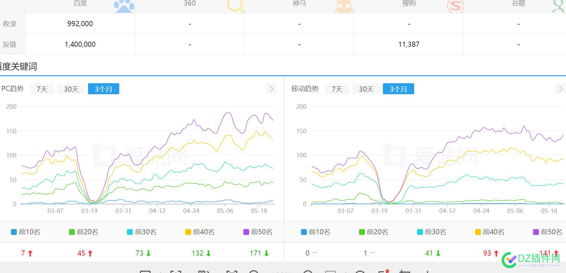This screenshot has height=273, width=566.
Task: Toggle 前40名 series in PC chart legend
Action: pyautogui.click(x=200, y=232)
